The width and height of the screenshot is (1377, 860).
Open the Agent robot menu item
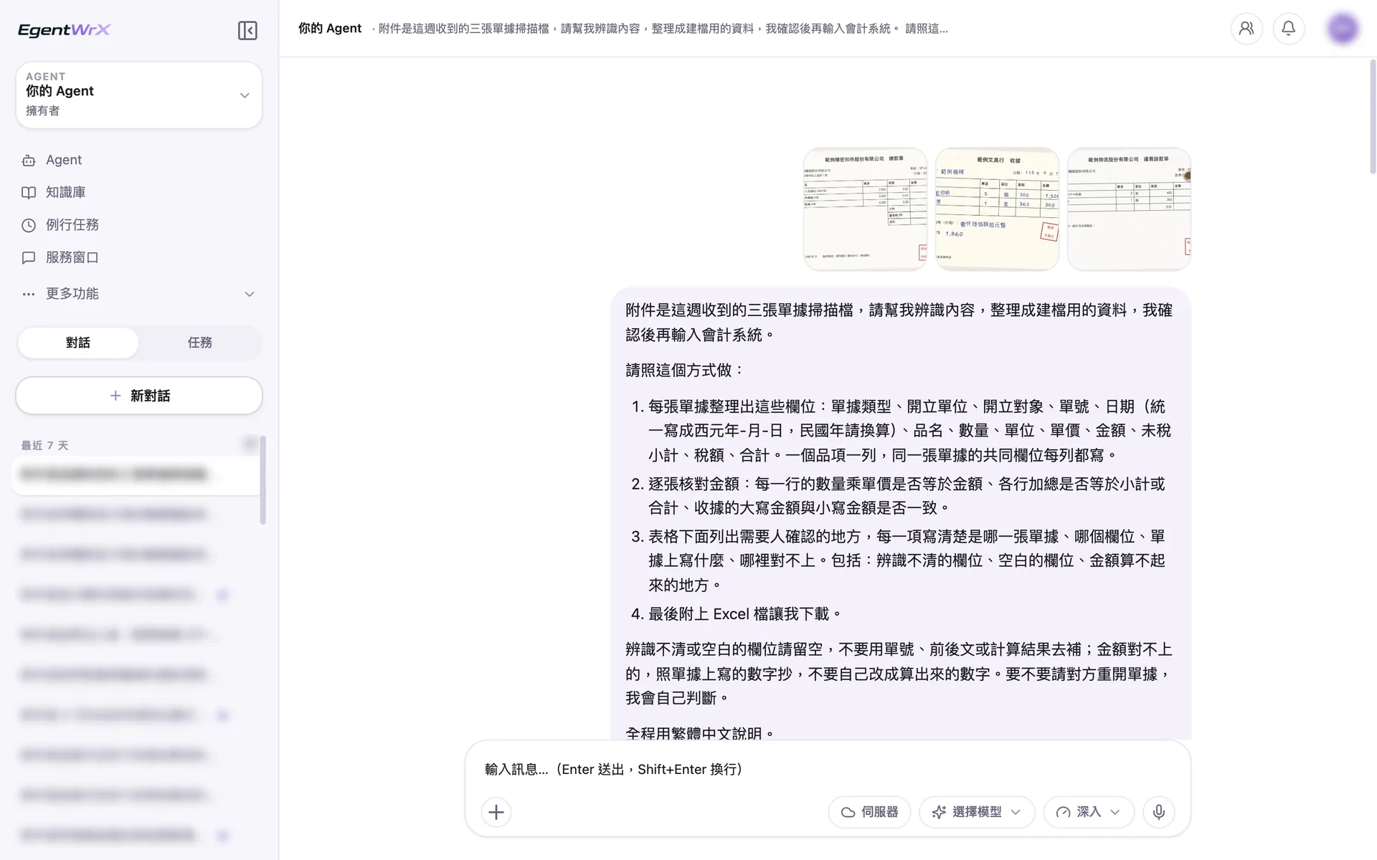tap(138, 160)
